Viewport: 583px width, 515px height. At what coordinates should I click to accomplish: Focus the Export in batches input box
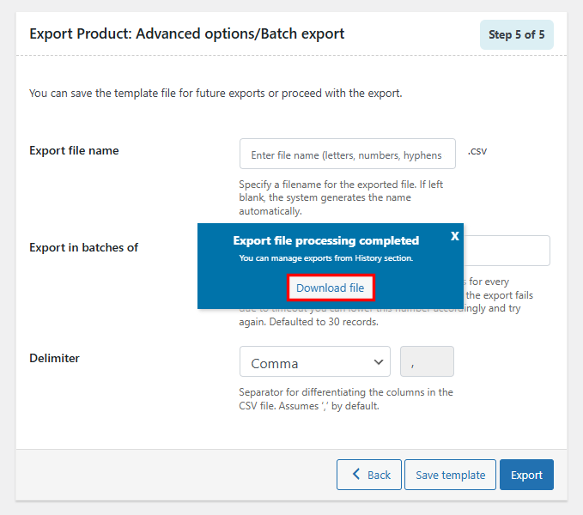tap(515, 251)
